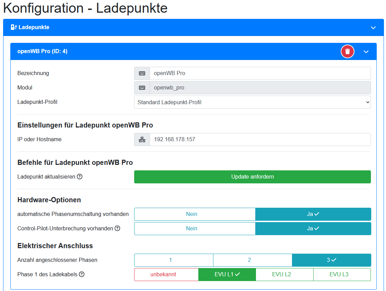Viewport: 386px width, 291px height.
Task: Open help icon for Control-Pilot-Unterbrechung vorhanden
Action: [117, 228]
